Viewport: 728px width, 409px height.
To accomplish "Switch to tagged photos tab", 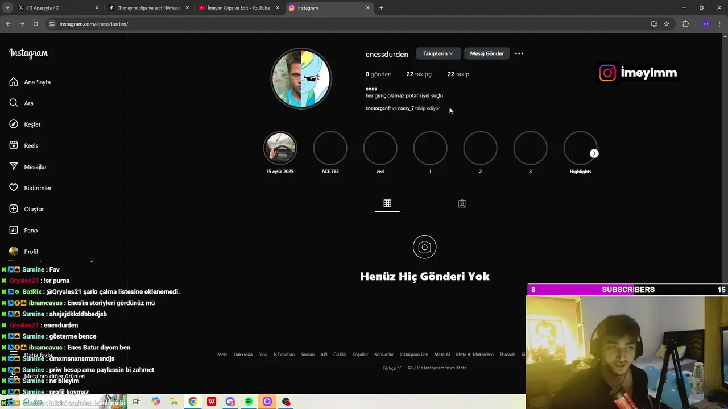I will pyautogui.click(x=462, y=203).
